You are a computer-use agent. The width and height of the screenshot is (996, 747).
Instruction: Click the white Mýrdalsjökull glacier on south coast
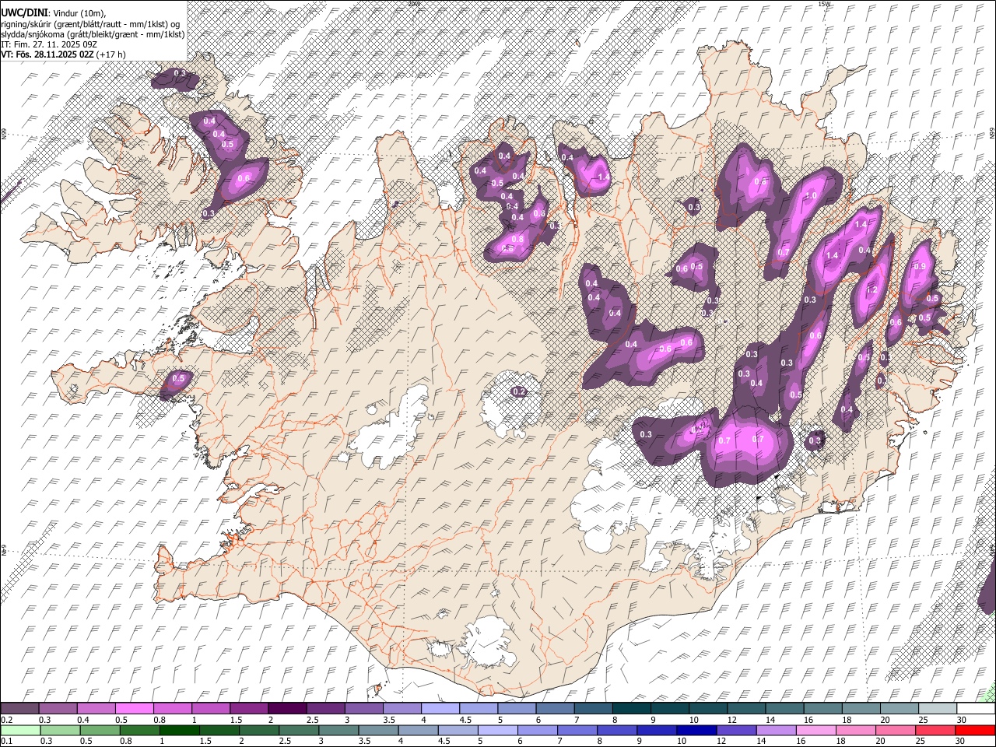pyautogui.click(x=488, y=642)
